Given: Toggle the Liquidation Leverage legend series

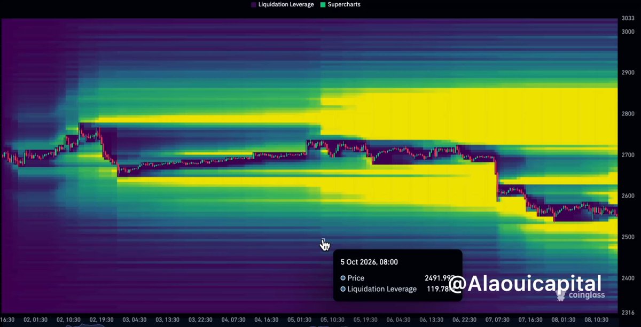Looking at the screenshot, I should [x=282, y=5].
